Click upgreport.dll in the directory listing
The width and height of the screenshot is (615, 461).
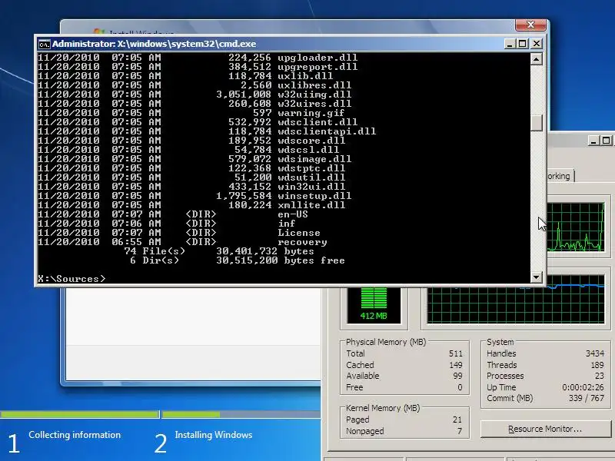point(317,67)
